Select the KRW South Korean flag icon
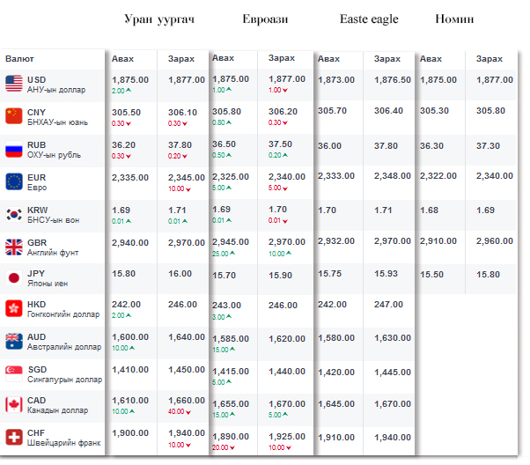530x465 pixels. (14, 214)
